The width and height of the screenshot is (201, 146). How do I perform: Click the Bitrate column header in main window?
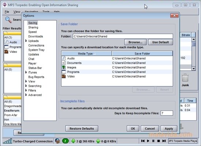click(186, 35)
